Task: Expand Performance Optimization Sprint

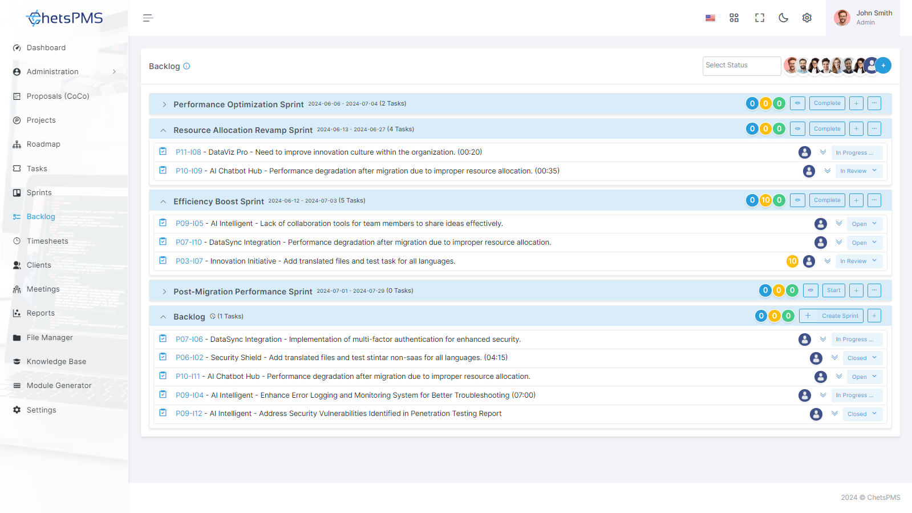Action: pyautogui.click(x=164, y=104)
